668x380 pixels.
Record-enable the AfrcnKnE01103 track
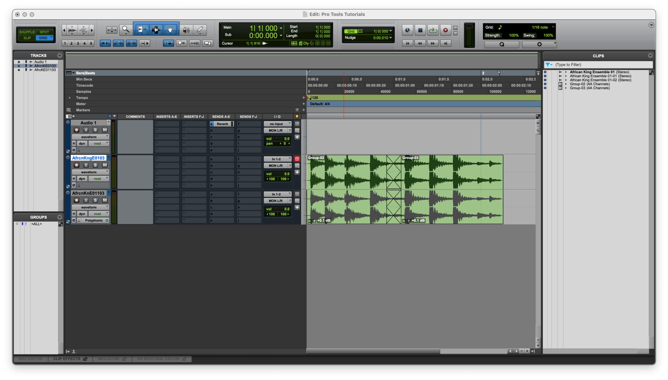tap(77, 200)
